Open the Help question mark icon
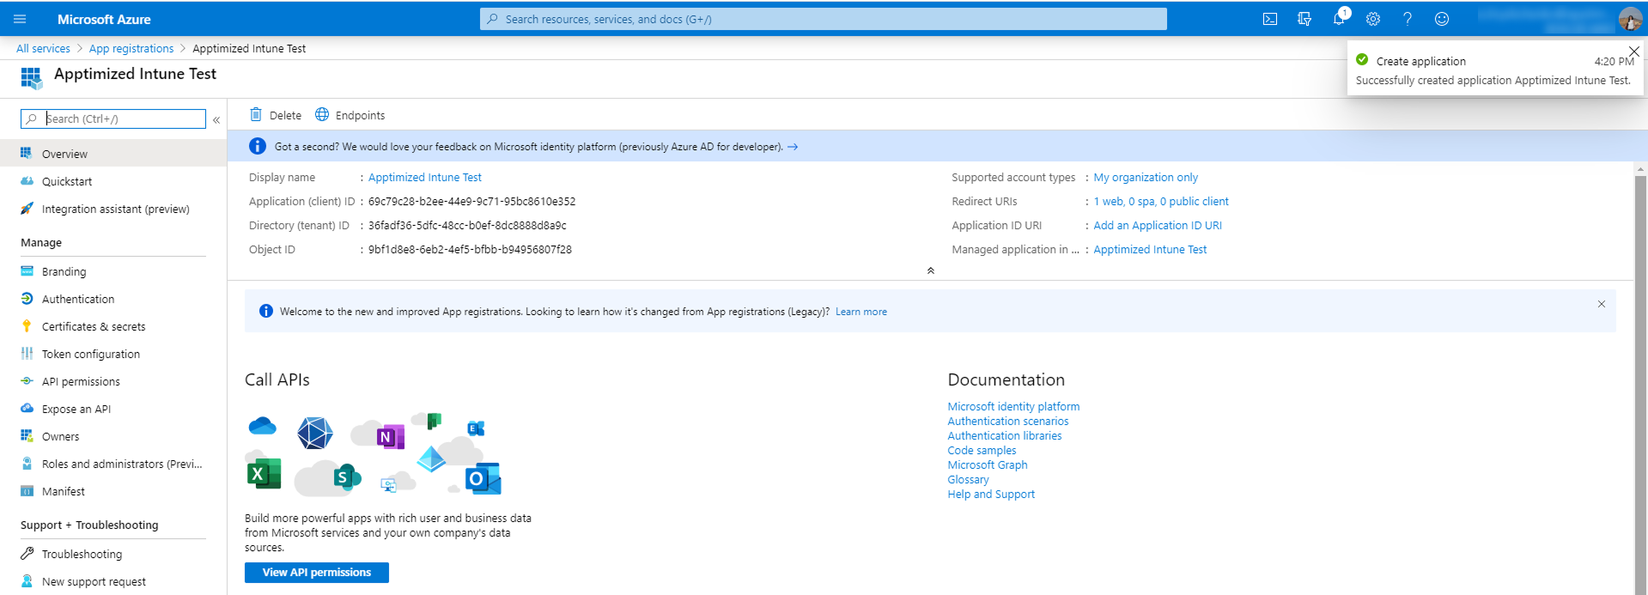The image size is (1648, 595). 1408,19
